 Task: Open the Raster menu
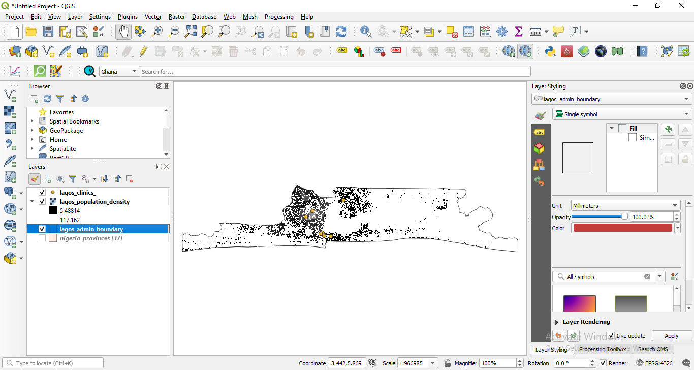coord(177,17)
